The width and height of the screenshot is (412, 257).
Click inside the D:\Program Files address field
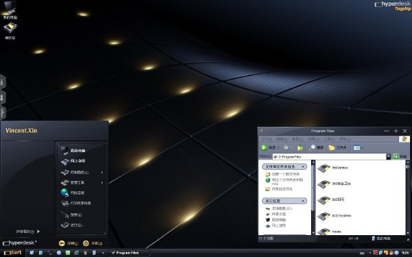[x=329, y=157]
